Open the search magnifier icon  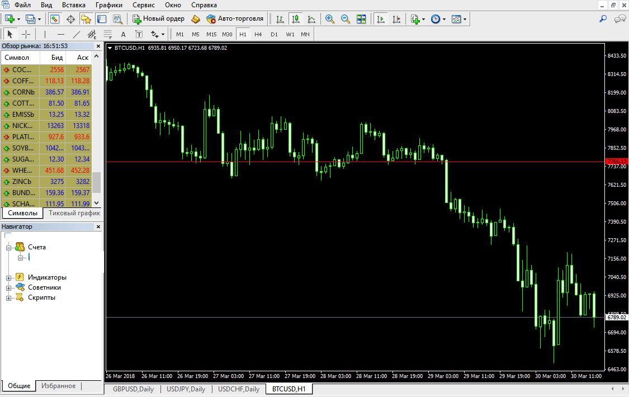(603, 19)
